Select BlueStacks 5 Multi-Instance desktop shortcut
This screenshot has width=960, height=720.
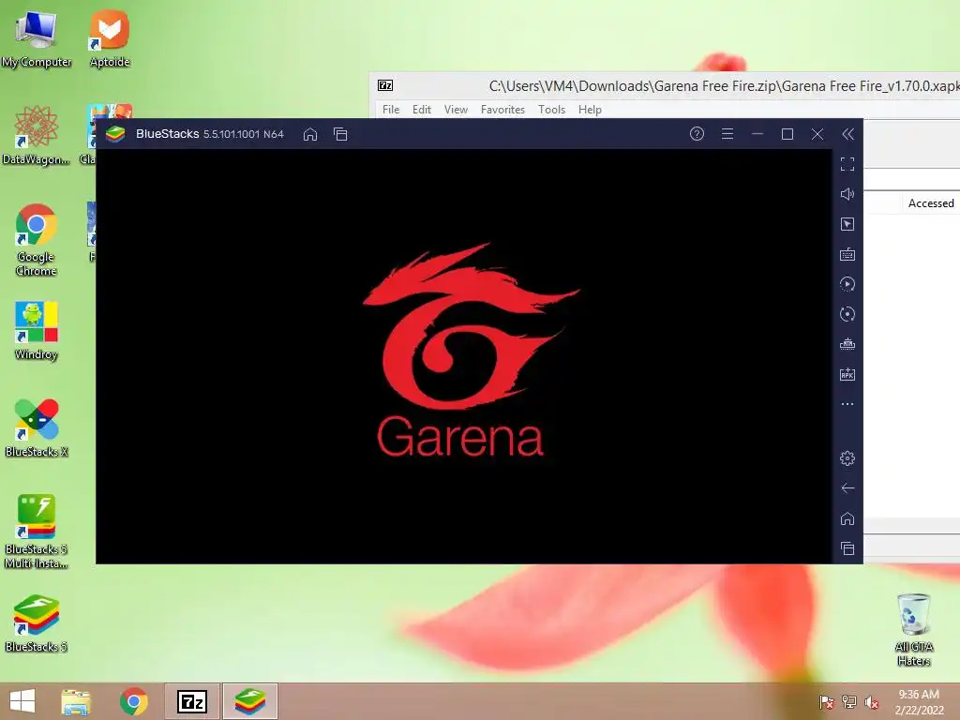click(x=37, y=532)
